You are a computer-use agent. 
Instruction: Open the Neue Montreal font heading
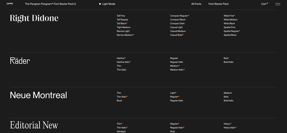[x=39, y=95]
